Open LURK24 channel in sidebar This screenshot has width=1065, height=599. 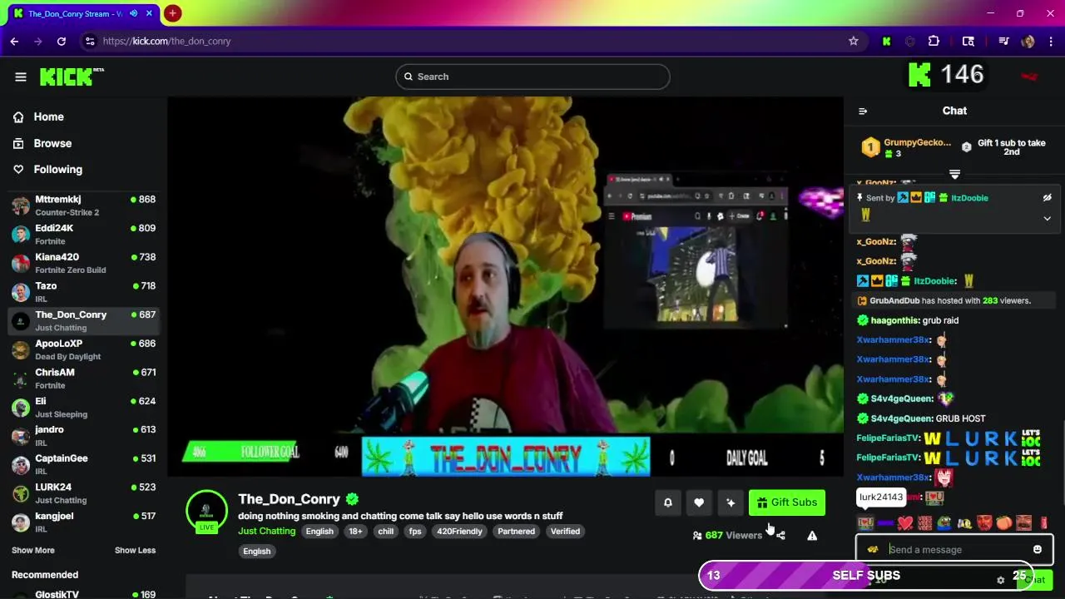83,493
